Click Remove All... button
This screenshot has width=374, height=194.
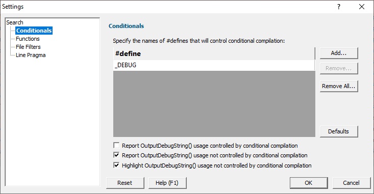coord(339,86)
